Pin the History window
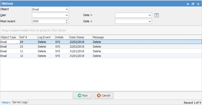This screenshot has width=202, height=105. [188, 4]
